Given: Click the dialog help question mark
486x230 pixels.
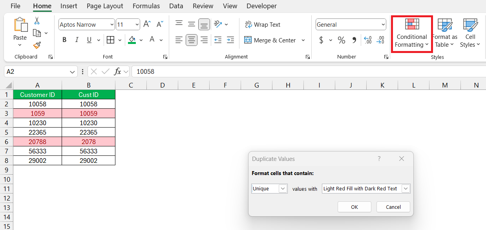Looking at the screenshot, I should (x=379, y=159).
